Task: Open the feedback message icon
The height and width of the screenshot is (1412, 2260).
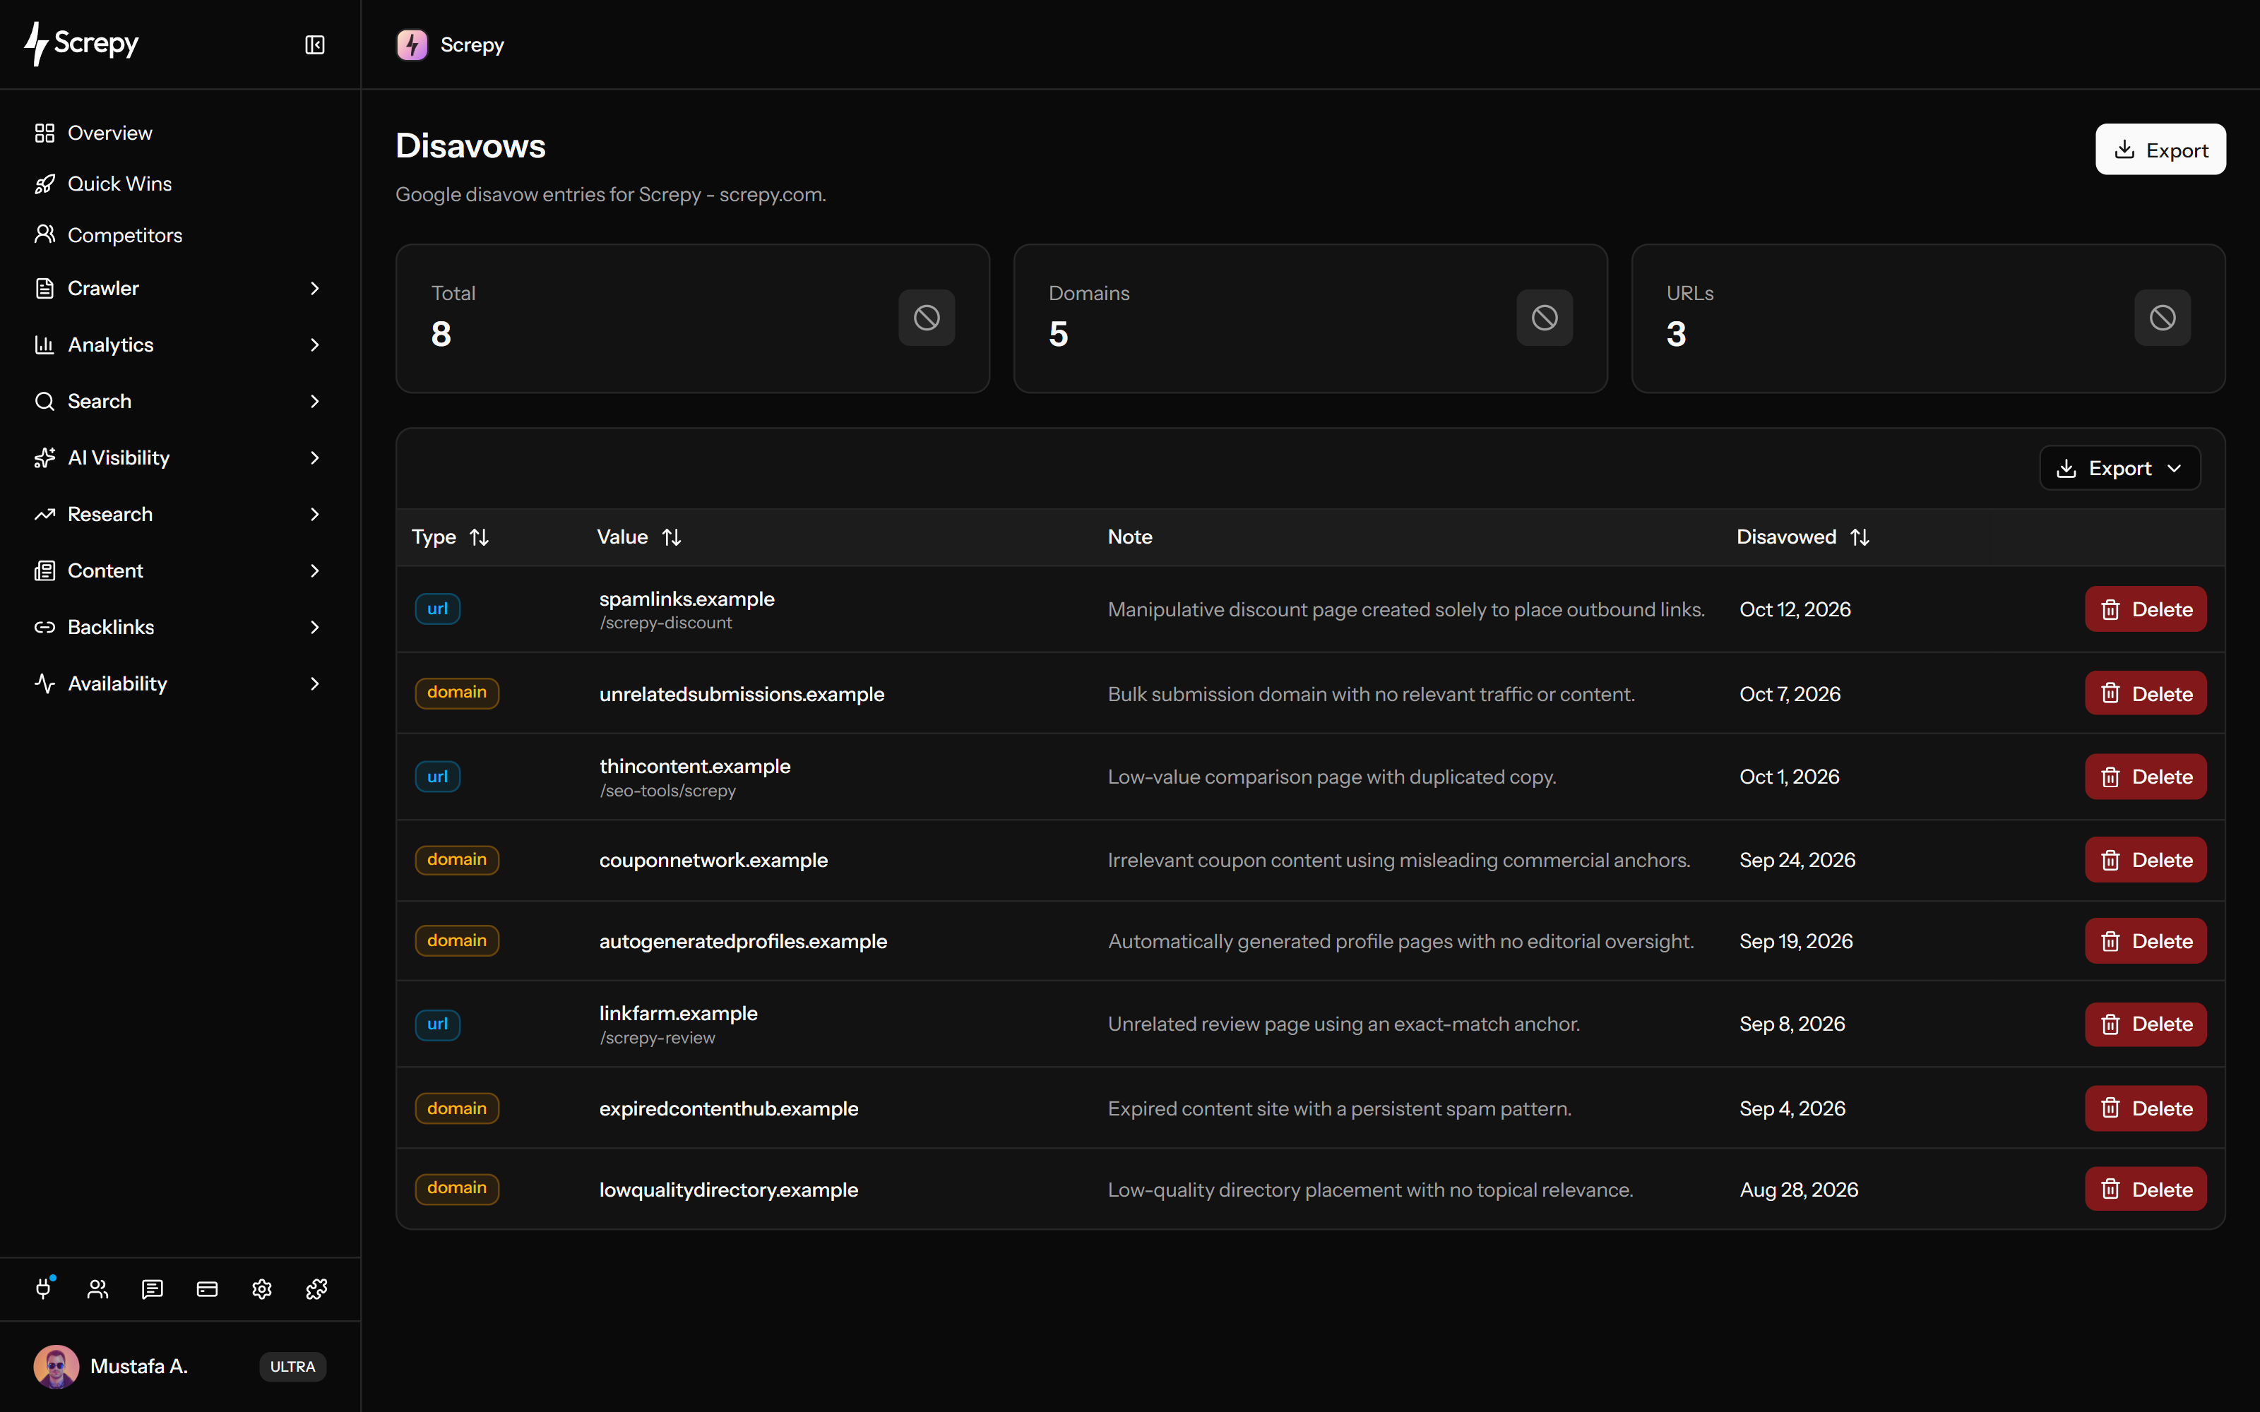Action: (x=153, y=1288)
